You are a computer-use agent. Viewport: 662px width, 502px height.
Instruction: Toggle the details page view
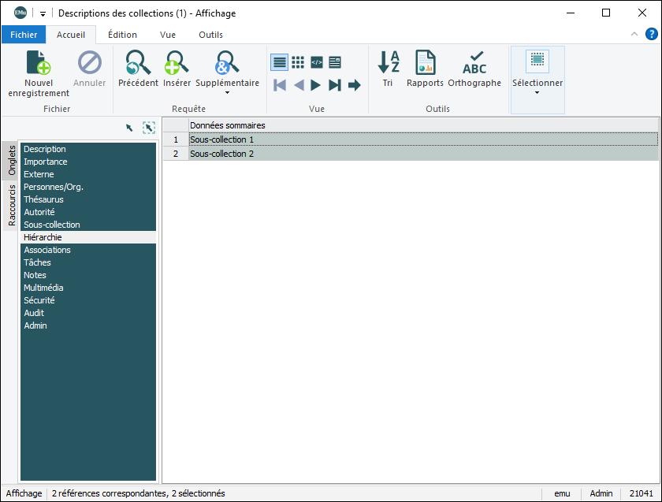335,62
